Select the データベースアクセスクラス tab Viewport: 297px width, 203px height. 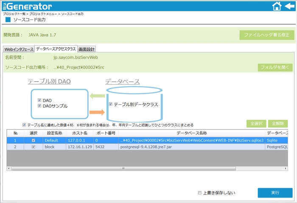coord(56,49)
